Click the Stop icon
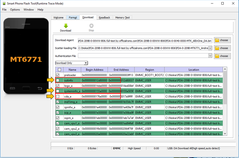Image resolution: width=239 pixels, height=158 pixels. click(x=91, y=26)
